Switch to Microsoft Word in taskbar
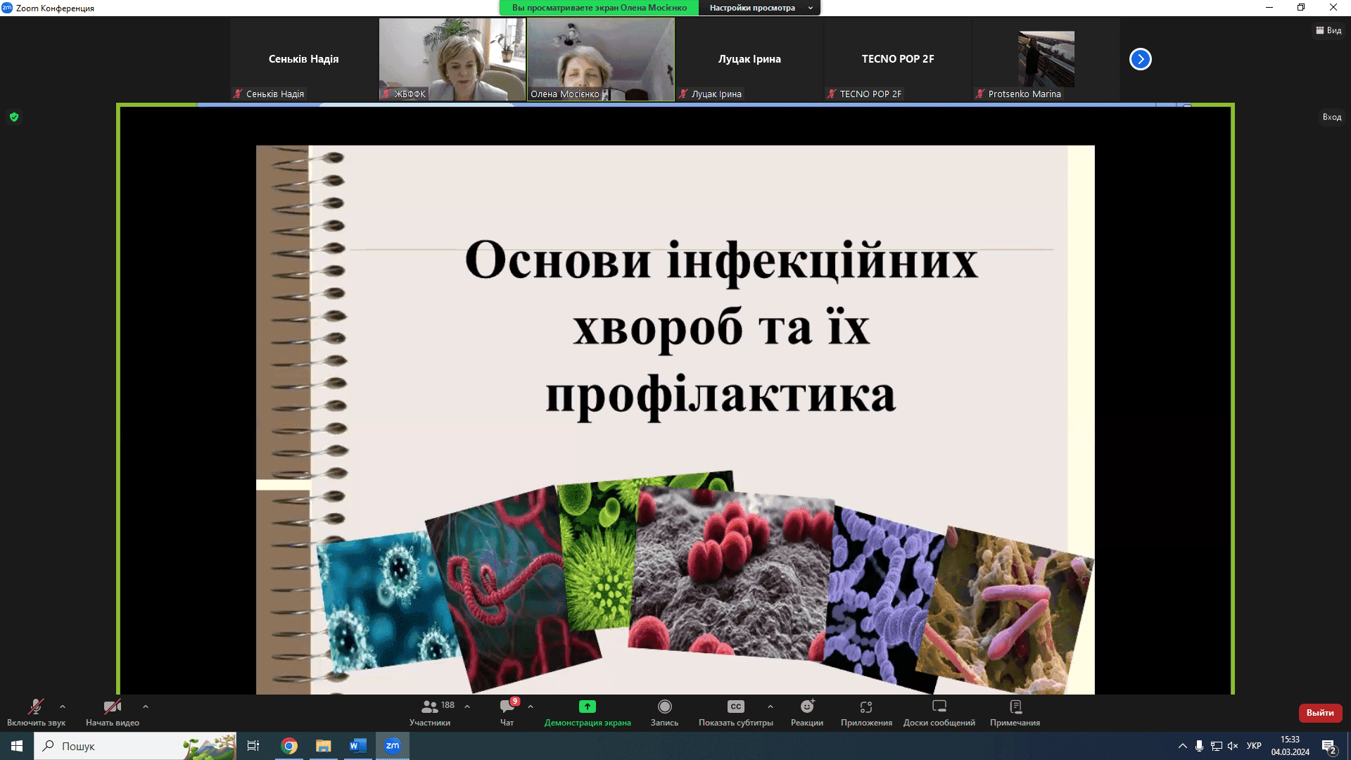The image size is (1351, 760). click(358, 746)
